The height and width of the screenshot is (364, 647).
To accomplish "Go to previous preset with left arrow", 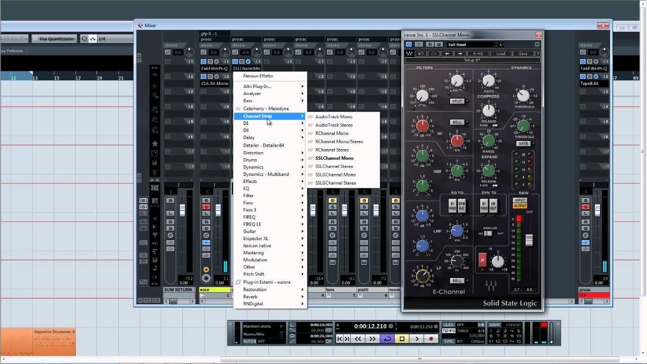I will click(447, 54).
